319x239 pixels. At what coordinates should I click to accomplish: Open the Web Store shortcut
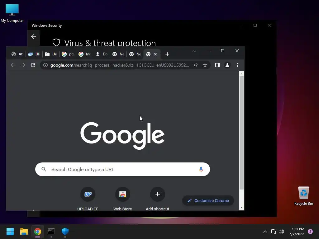(123, 199)
